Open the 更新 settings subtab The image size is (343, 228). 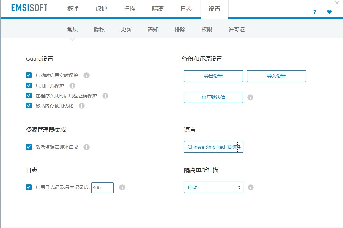(126, 30)
